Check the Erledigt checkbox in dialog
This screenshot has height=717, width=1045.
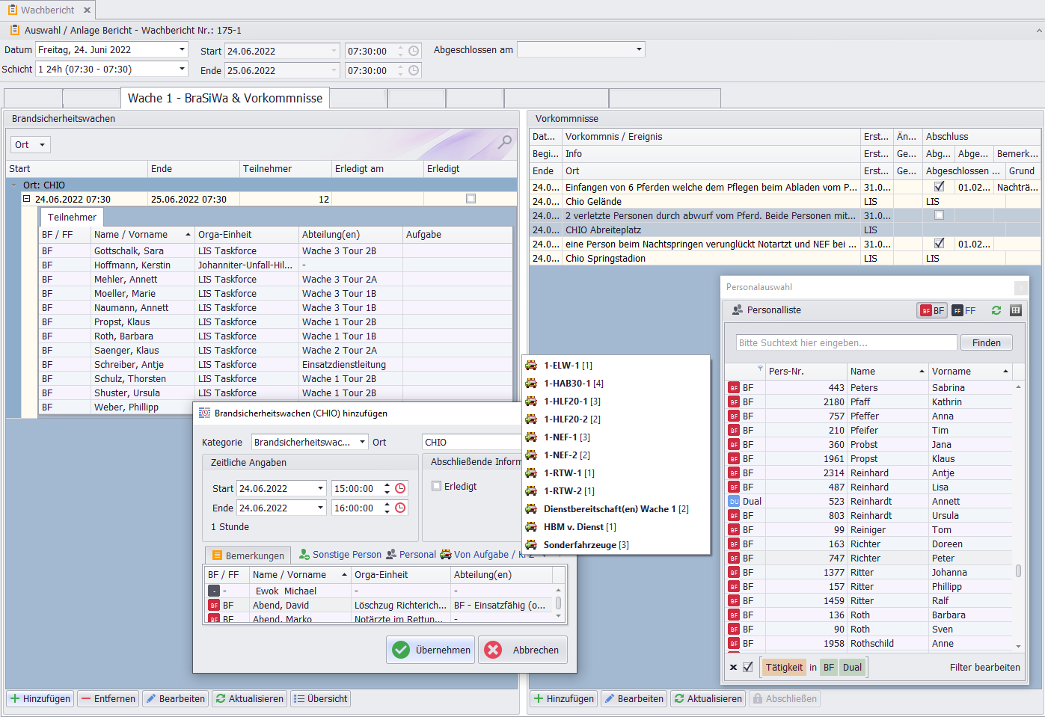(x=437, y=486)
